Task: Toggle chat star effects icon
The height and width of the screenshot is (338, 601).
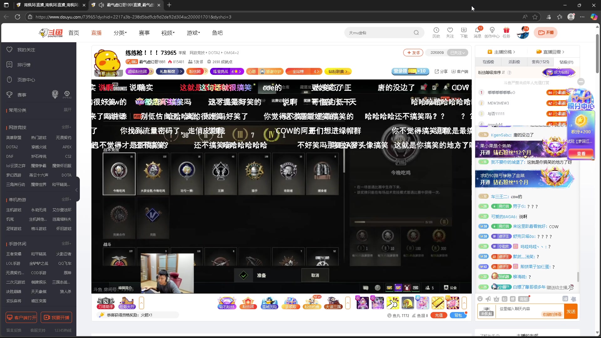Action: click(x=573, y=299)
